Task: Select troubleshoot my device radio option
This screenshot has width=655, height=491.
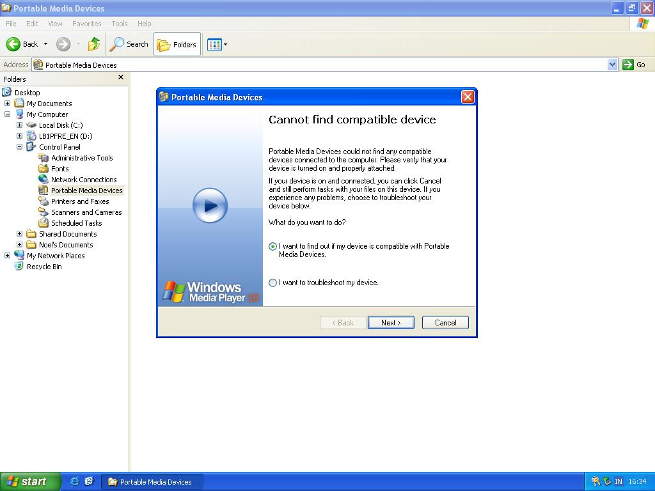Action: point(272,283)
